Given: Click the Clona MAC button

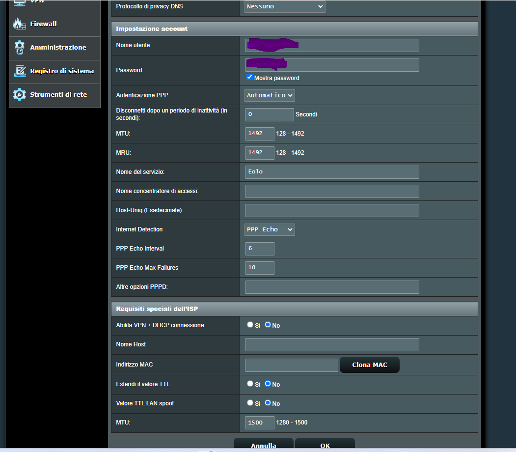Looking at the screenshot, I should (x=370, y=365).
